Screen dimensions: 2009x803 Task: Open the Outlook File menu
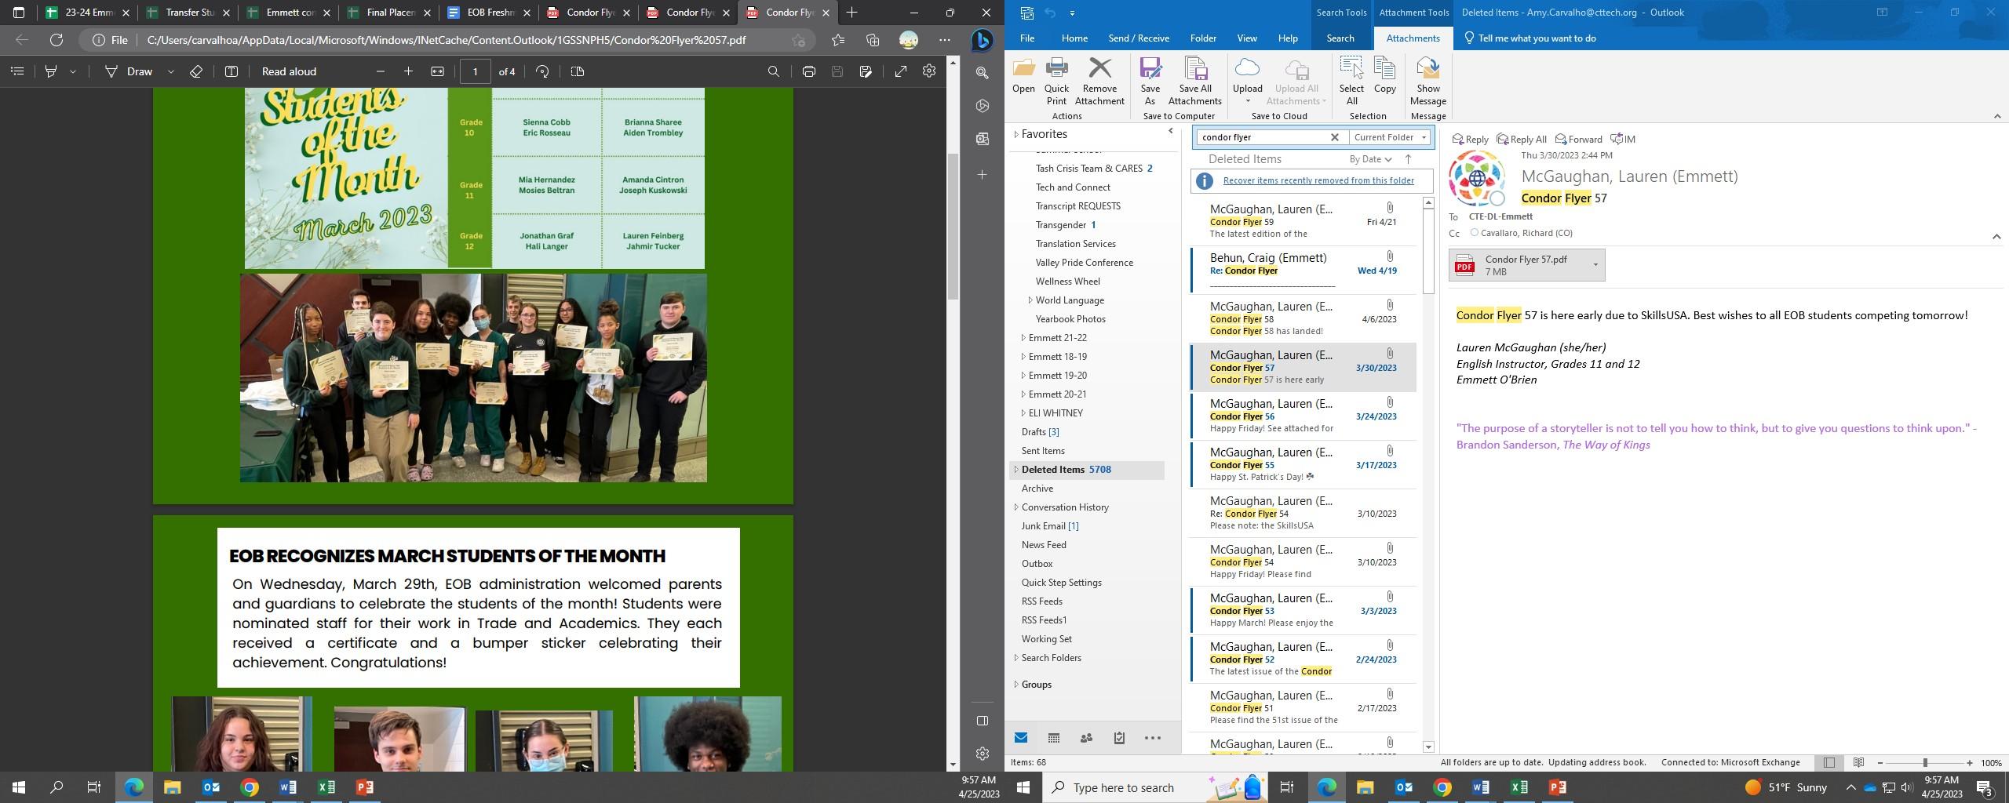pyautogui.click(x=1026, y=38)
